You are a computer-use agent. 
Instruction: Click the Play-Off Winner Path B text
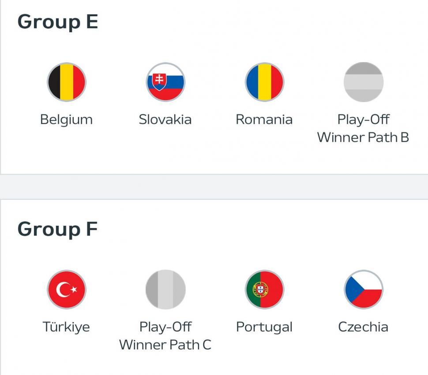(364, 128)
